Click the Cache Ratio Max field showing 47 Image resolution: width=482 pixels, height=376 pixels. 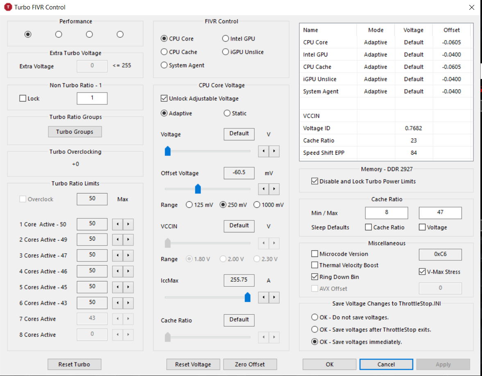click(x=440, y=213)
